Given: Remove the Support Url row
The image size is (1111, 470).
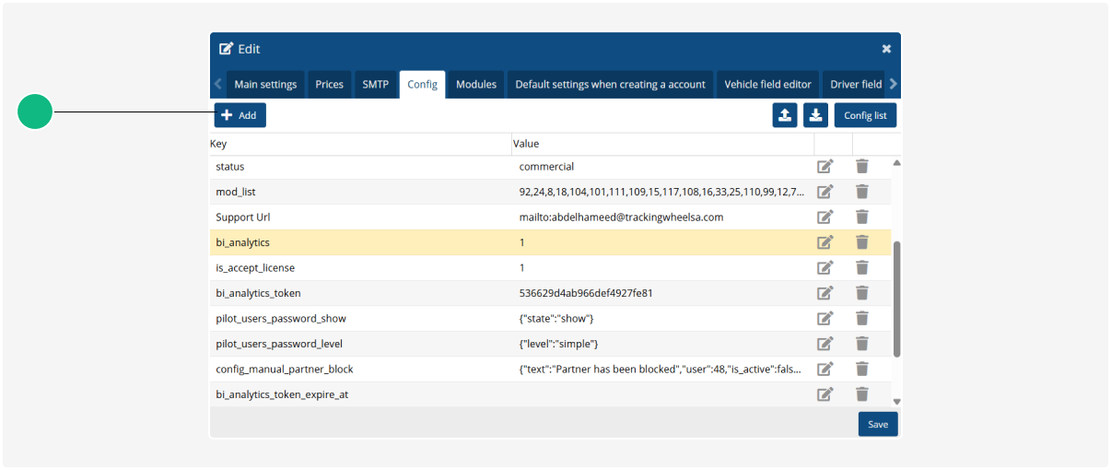Looking at the screenshot, I should point(862,217).
